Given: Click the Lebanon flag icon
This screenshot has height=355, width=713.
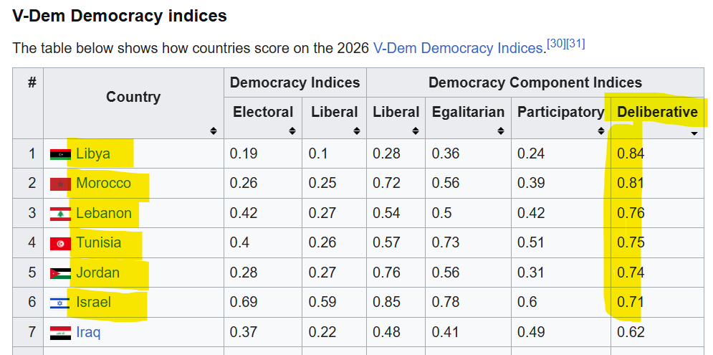Looking at the screenshot, I should tap(60, 214).
